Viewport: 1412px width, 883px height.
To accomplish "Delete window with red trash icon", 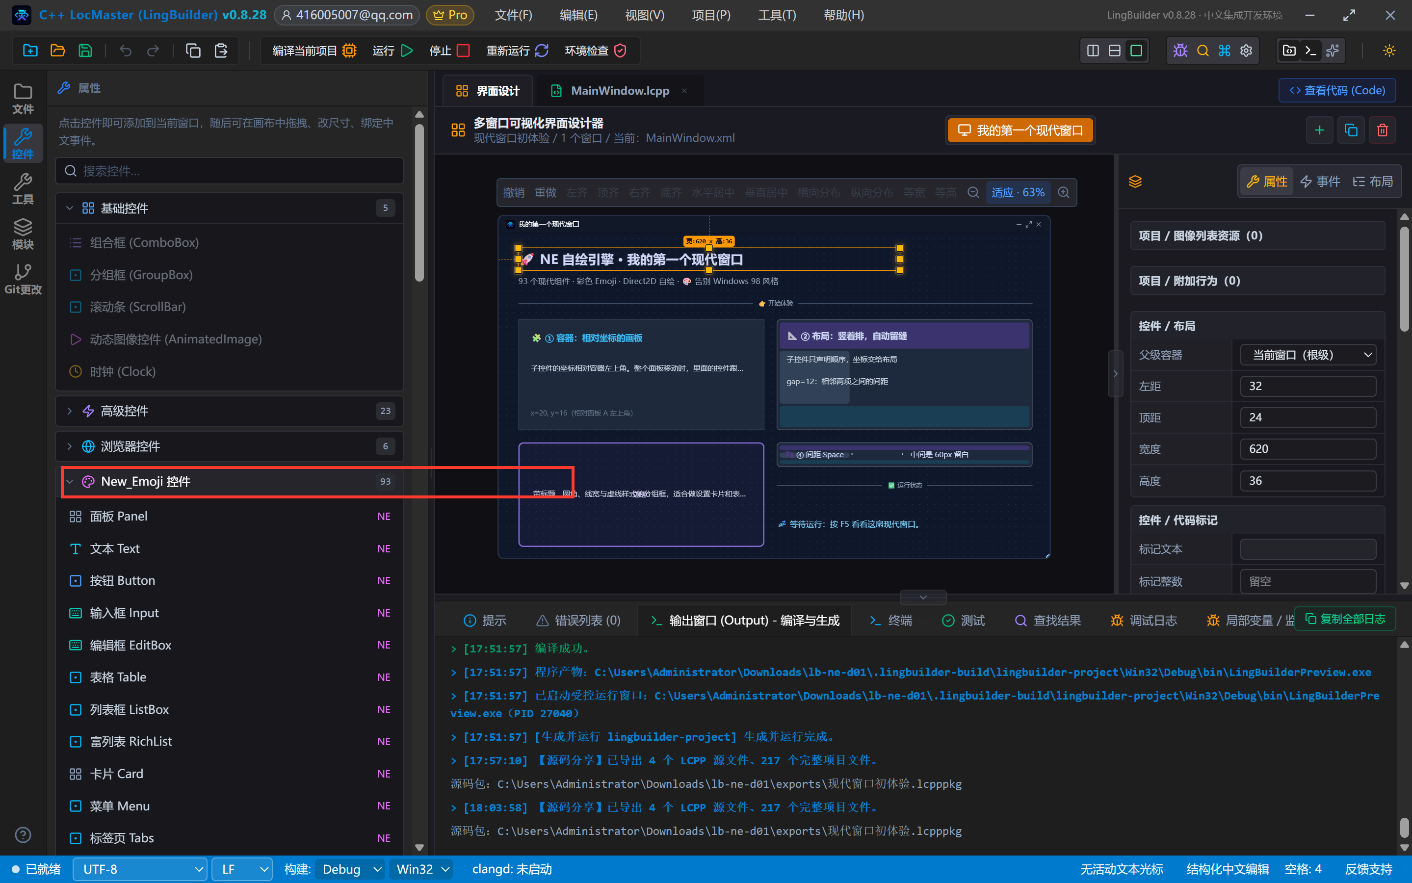I will (1382, 130).
